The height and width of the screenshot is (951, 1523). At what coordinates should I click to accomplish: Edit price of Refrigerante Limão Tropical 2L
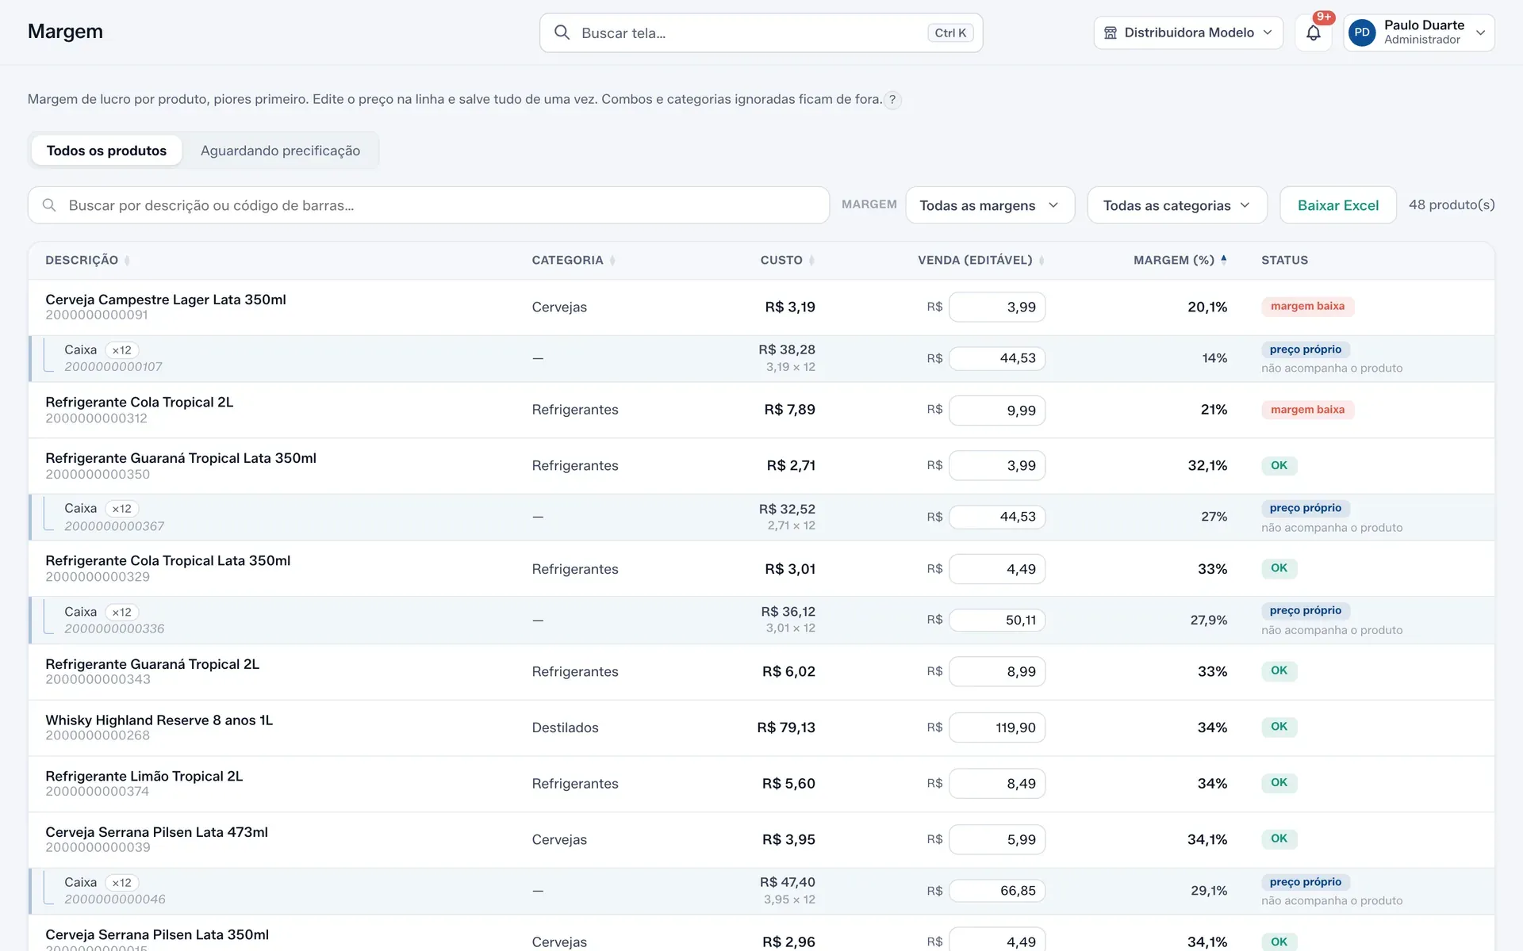pos(997,784)
